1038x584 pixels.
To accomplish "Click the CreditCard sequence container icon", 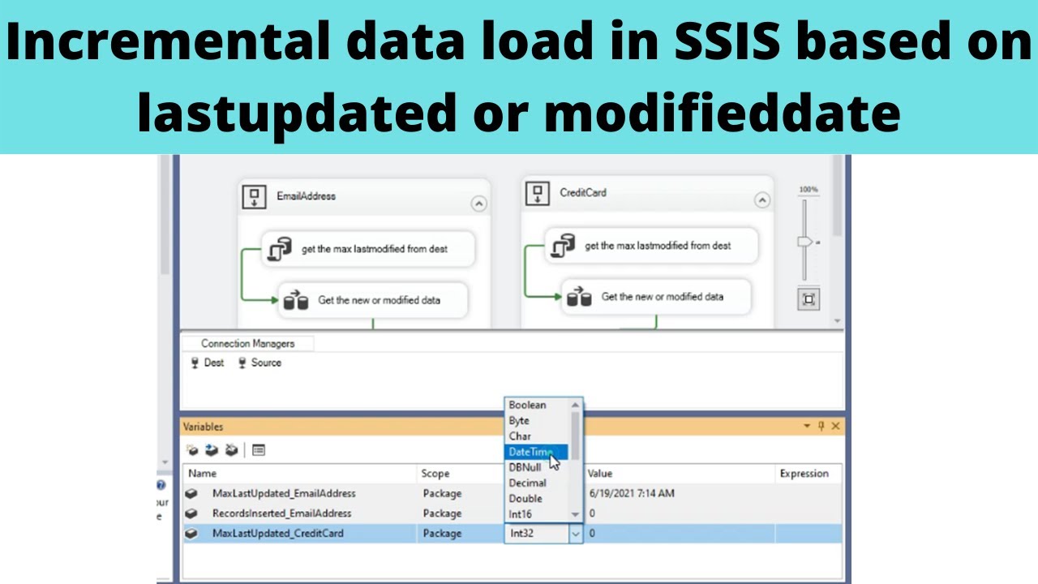I will 537,193.
